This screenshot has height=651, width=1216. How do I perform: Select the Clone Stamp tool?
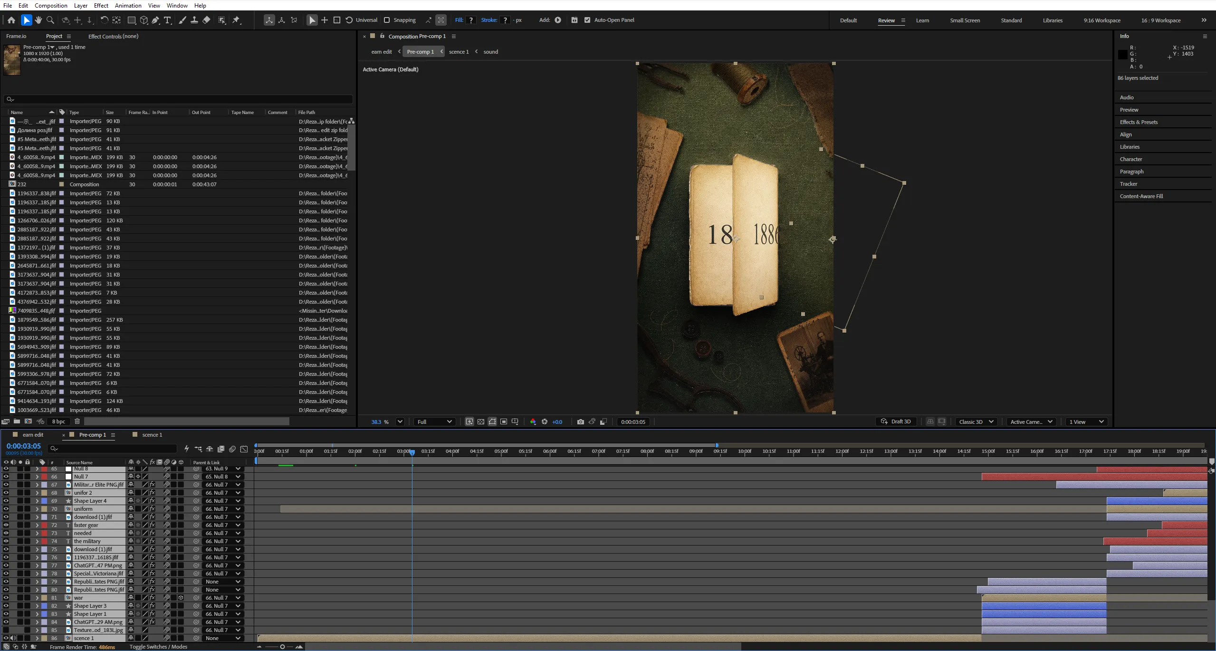tap(194, 20)
